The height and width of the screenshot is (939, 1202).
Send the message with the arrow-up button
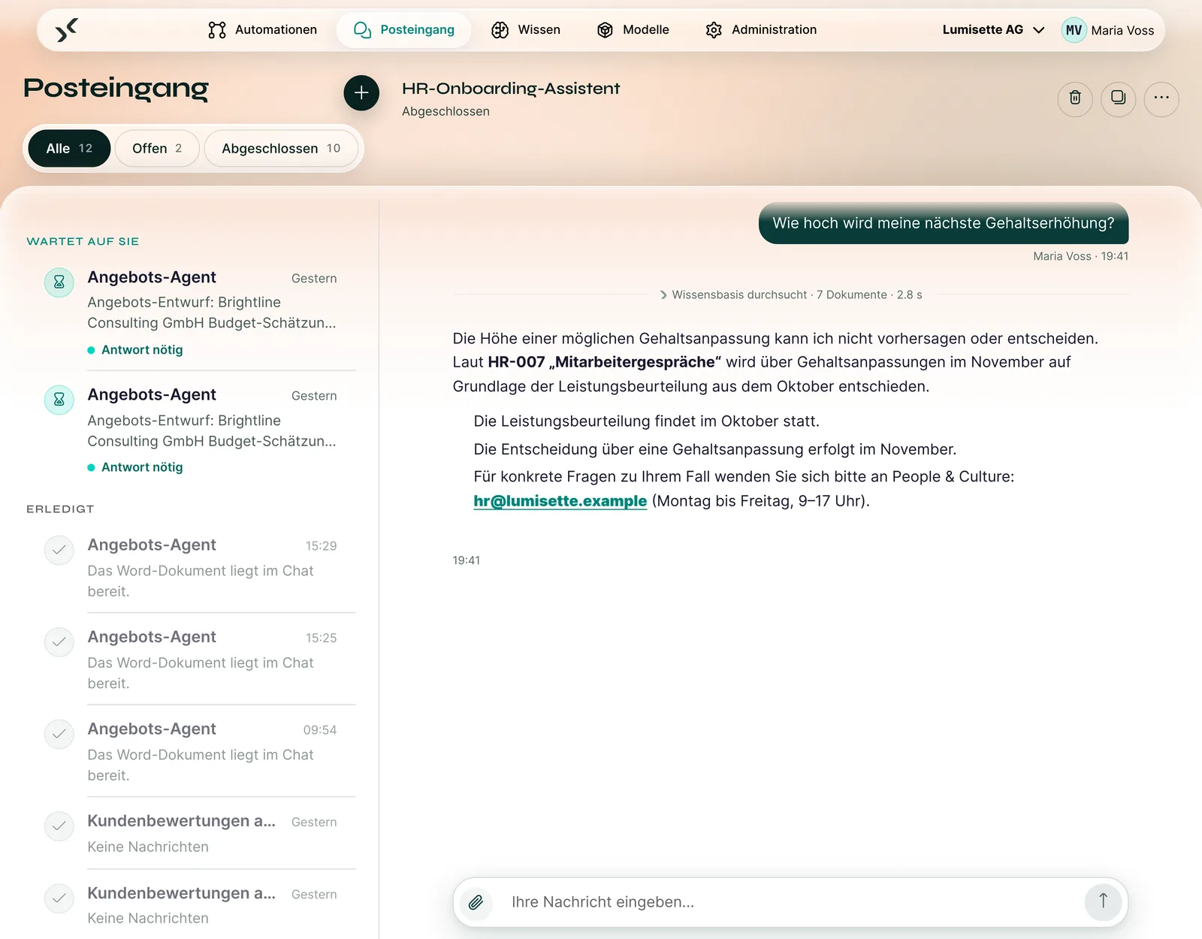(x=1103, y=901)
